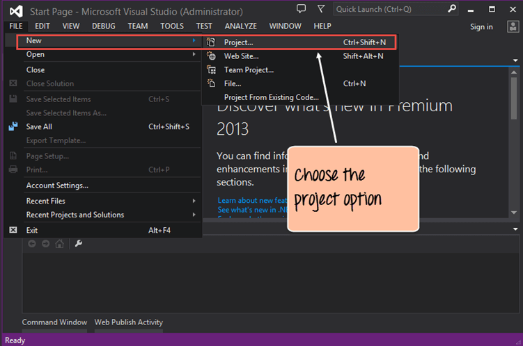Screen dimensions: 523x346
Task: Open Account Settings... from File menu
Action: [57, 186]
